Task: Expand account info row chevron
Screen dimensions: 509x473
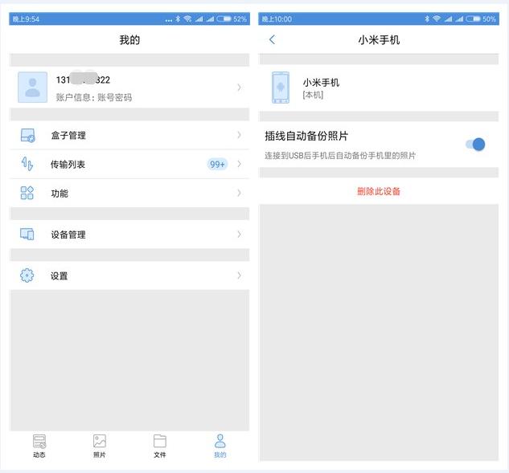Action: 240,88
